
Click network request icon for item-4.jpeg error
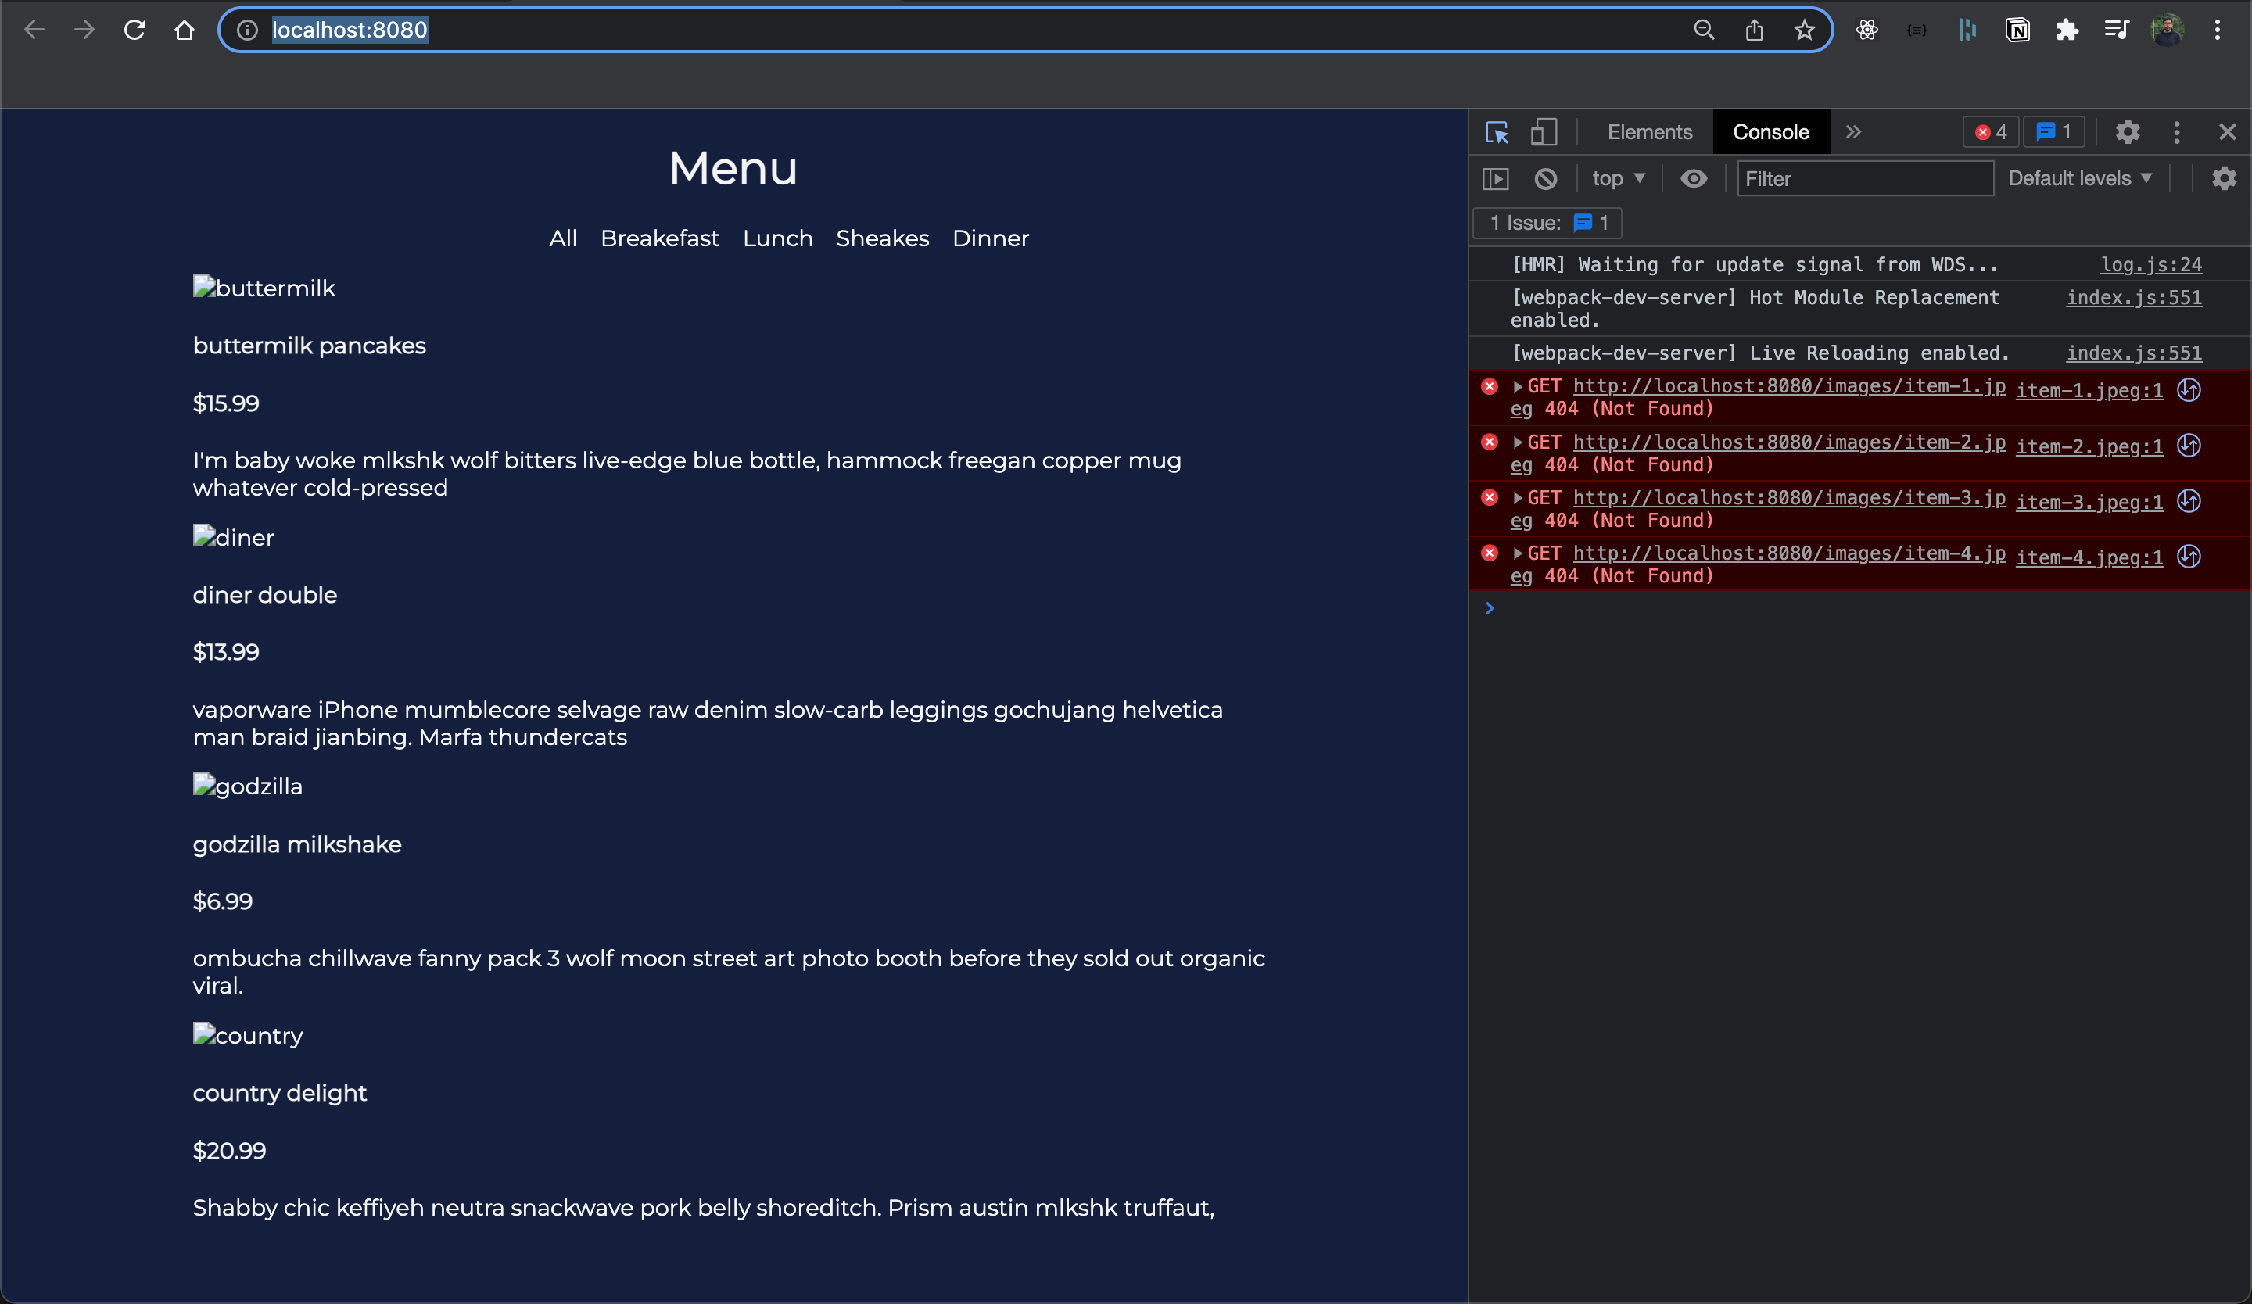point(2189,557)
